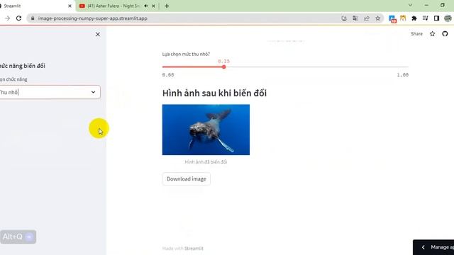
Task: Click the dropdown chevron arrow in sidebar
Action: pyautogui.click(x=93, y=92)
